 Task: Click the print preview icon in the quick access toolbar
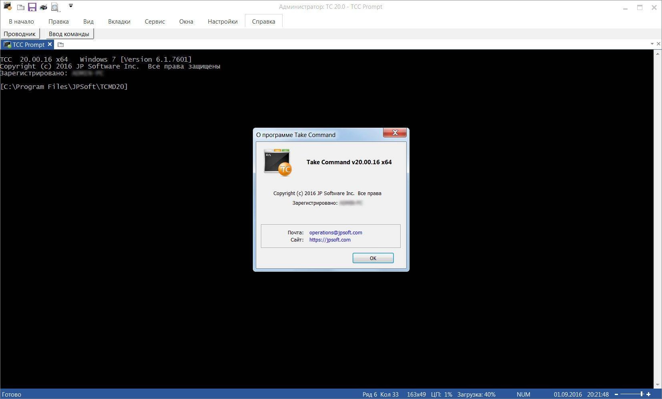(x=55, y=7)
